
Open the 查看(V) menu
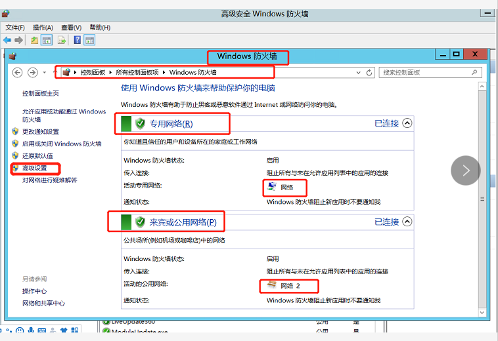pos(71,28)
